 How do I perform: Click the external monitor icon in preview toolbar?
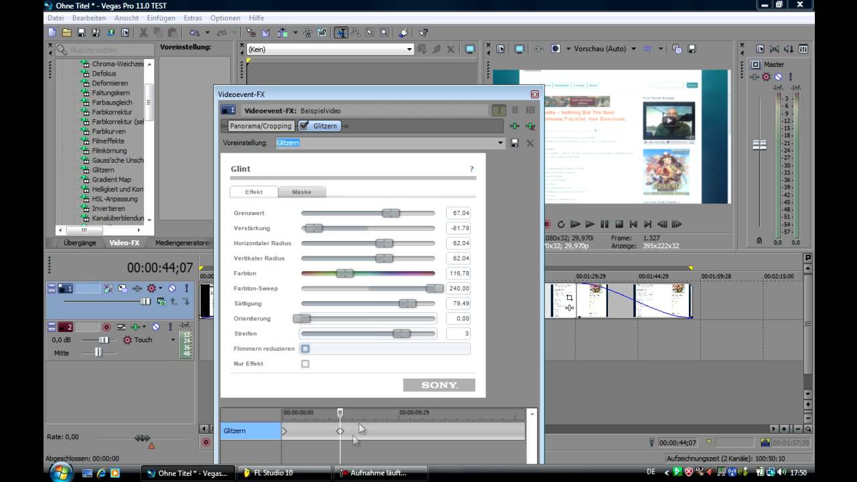[519, 49]
